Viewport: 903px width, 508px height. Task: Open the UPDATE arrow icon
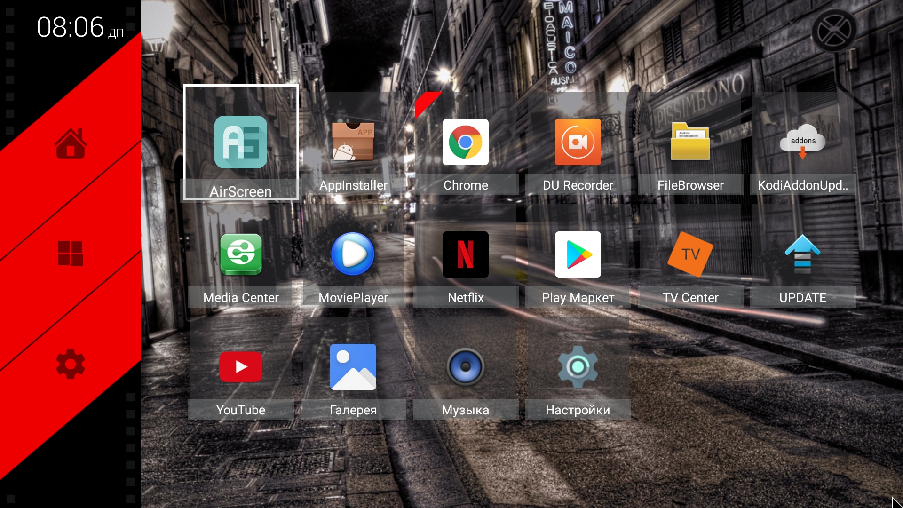(x=803, y=254)
